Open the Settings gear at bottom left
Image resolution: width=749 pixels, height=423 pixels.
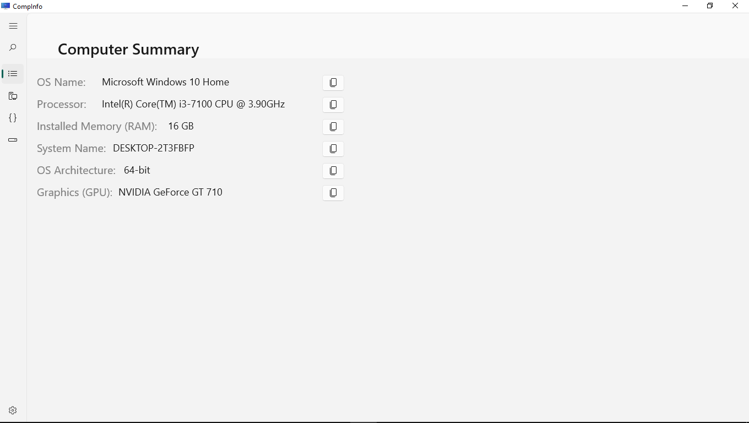[x=13, y=410]
